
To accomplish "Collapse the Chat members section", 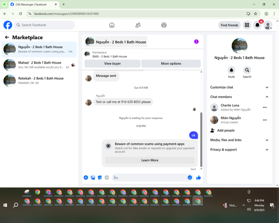I will (239, 97).
